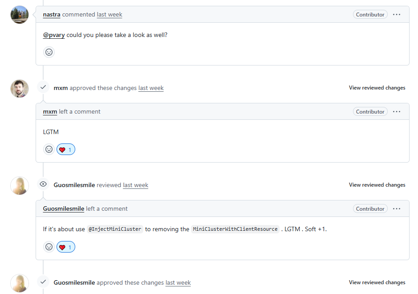418x294 pixels.
Task: Click the approved checkmark icon beside mxm
Action: point(43,87)
